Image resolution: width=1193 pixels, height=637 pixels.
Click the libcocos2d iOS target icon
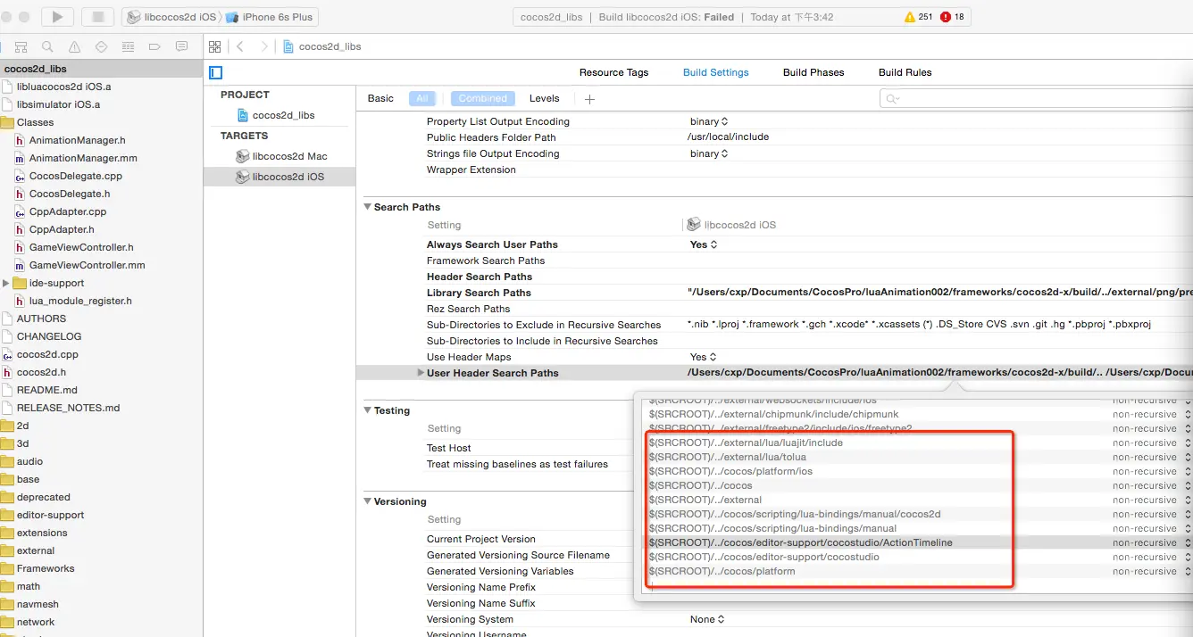[x=243, y=177]
